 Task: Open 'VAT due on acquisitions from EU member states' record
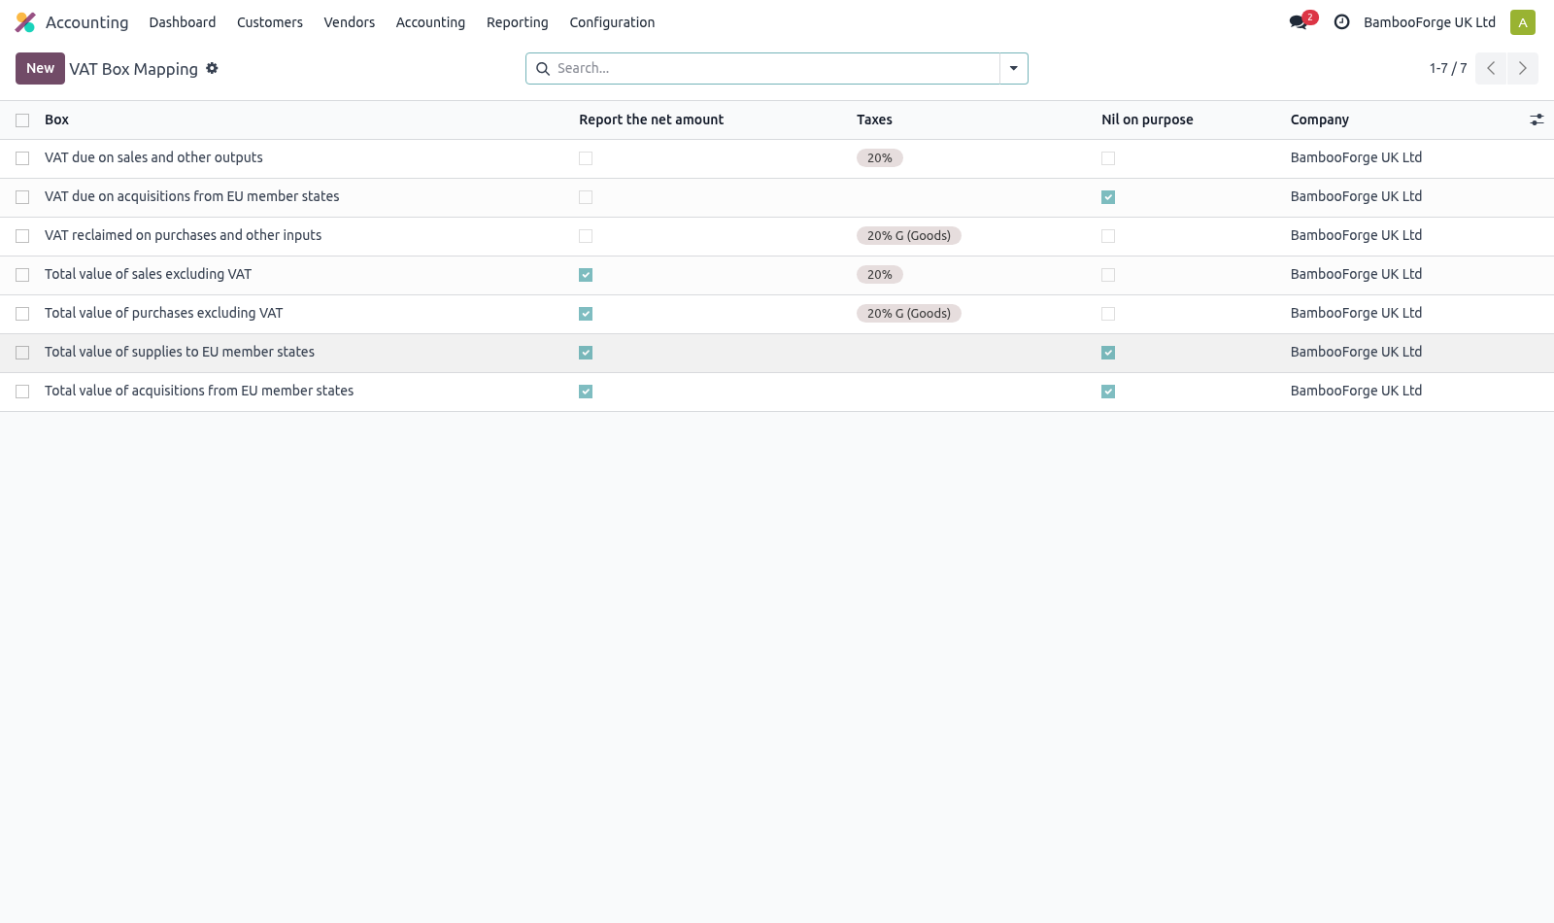(x=192, y=196)
